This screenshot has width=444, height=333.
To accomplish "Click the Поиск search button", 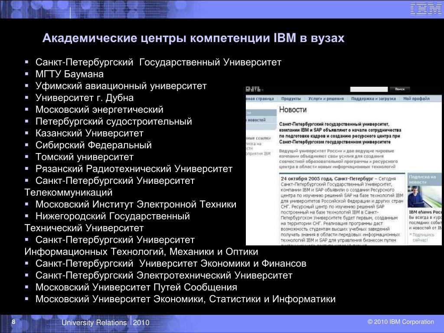I will [399, 89].
